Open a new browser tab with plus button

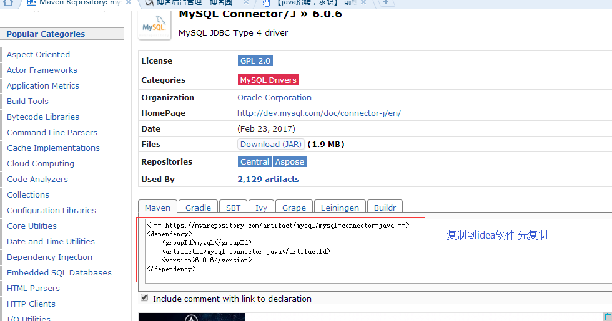pos(386,2)
